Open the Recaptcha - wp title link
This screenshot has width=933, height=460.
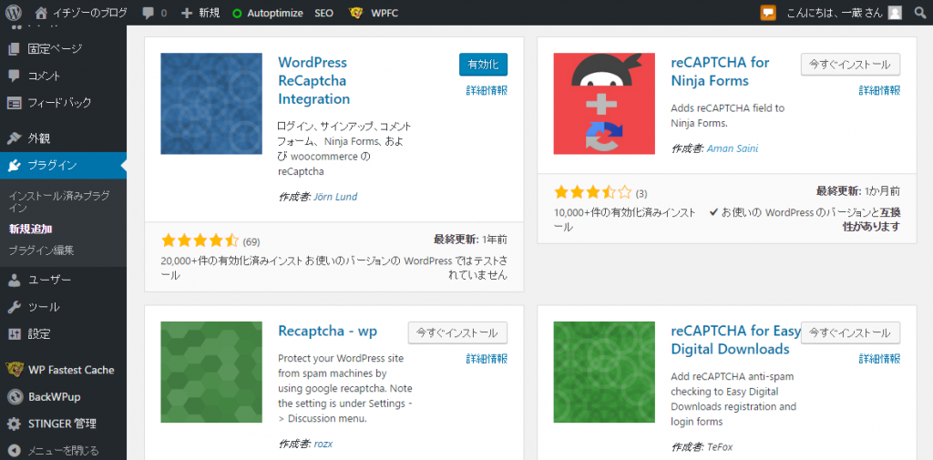tap(327, 331)
